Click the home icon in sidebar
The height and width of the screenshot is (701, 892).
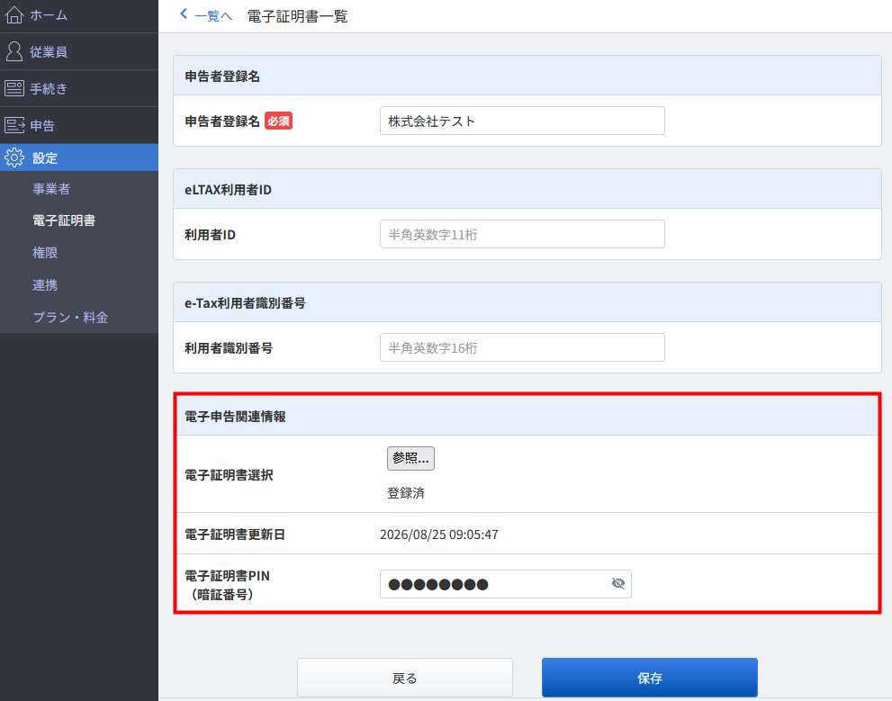point(14,15)
